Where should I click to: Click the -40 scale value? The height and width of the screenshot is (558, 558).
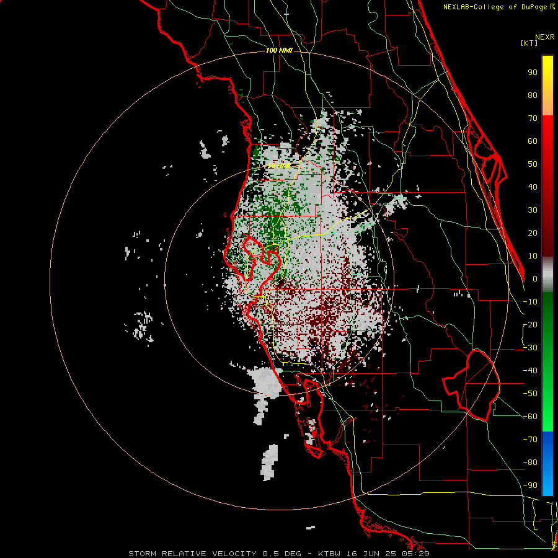coord(530,371)
